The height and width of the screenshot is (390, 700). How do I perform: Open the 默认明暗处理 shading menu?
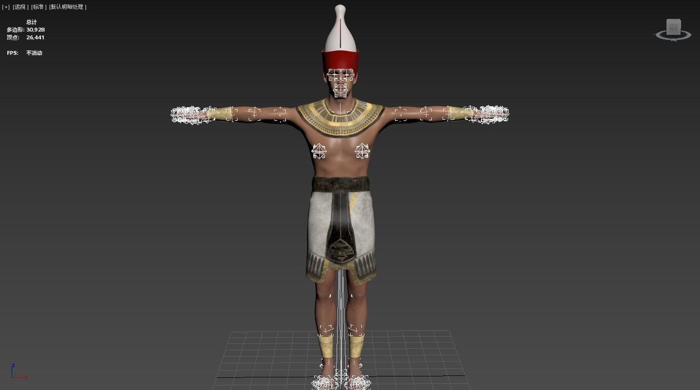point(68,7)
